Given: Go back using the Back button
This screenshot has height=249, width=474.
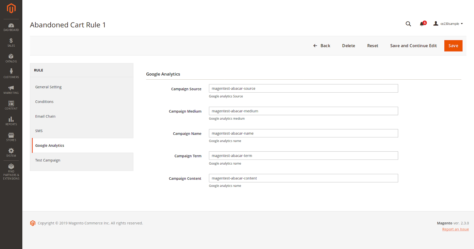Looking at the screenshot, I should pos(322,46).
